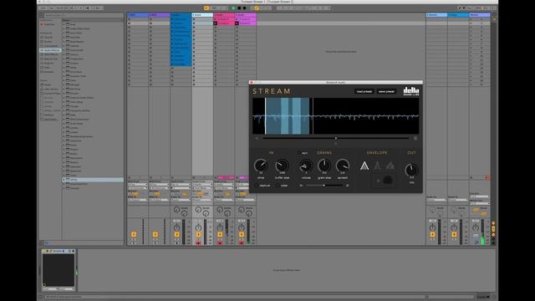Toggle the arm button on track 4

[198, 243]
